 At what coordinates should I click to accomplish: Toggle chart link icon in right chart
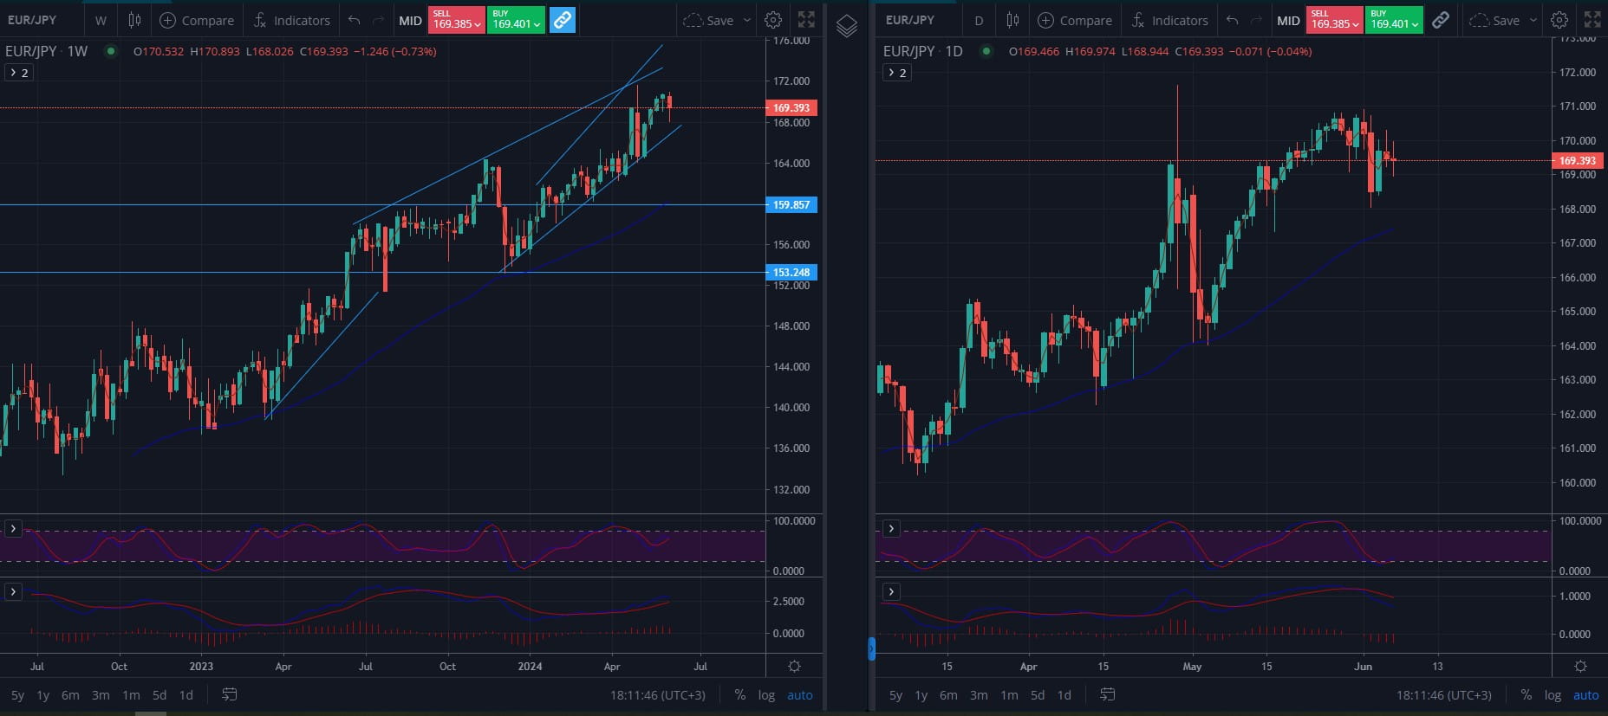pos(1441,20)
